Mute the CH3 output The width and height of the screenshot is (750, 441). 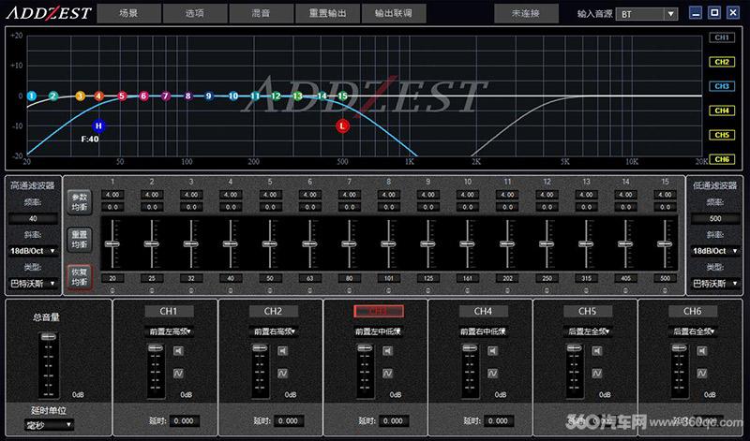[x=387, y=351]
